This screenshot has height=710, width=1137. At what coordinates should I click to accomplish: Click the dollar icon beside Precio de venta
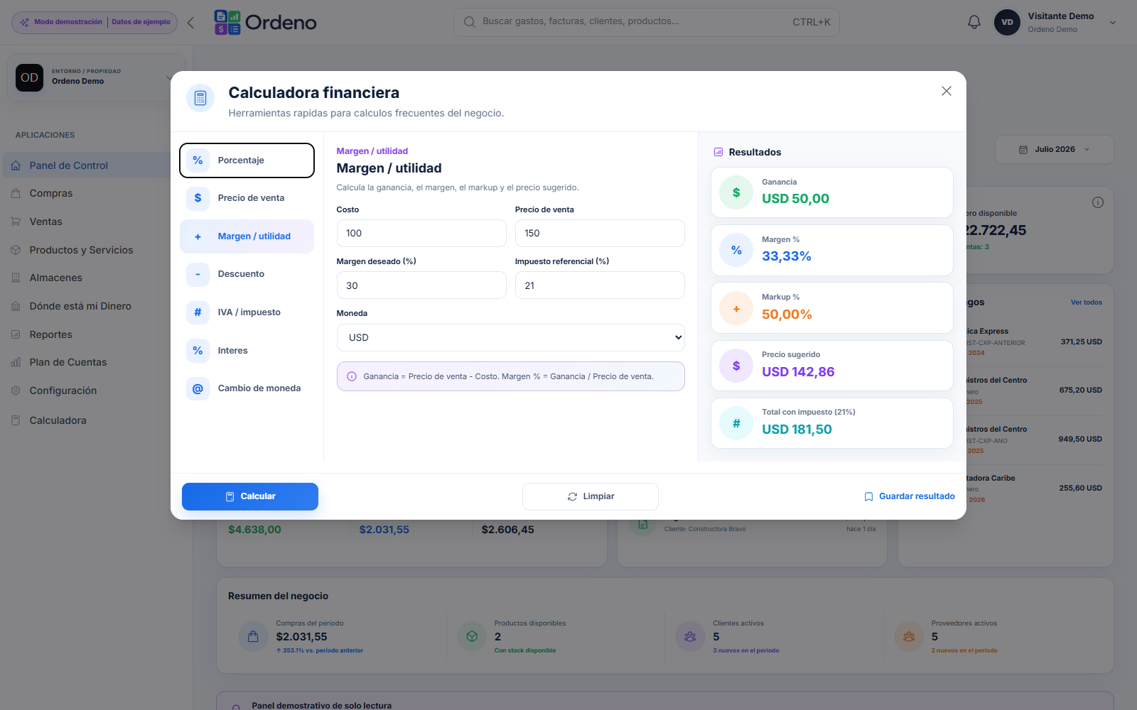(x=198, y=198)
